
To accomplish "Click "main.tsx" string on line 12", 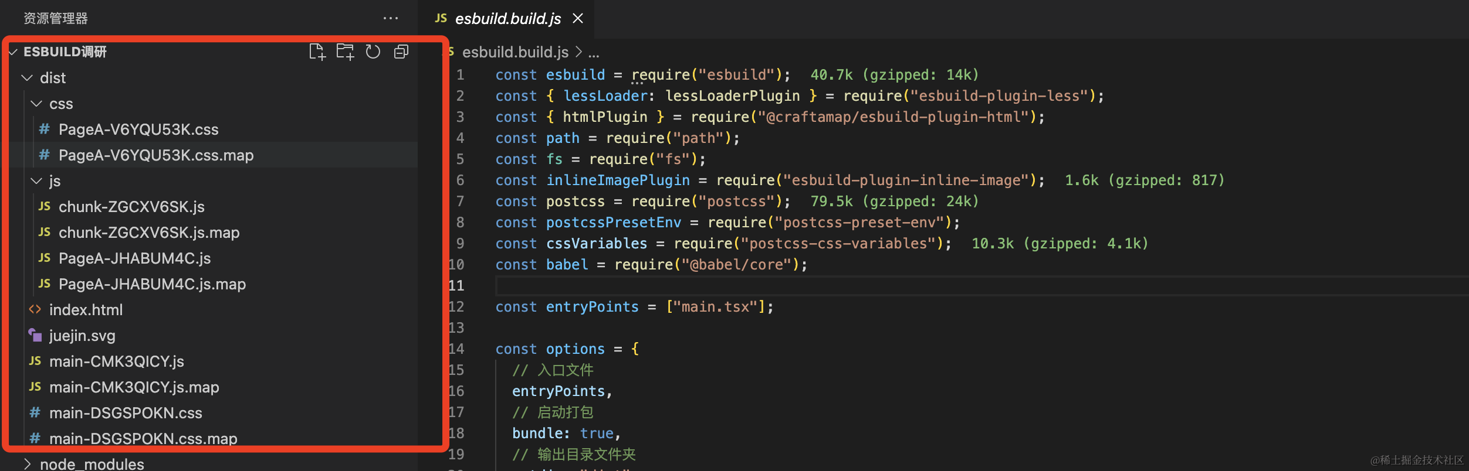I will 715,307.
